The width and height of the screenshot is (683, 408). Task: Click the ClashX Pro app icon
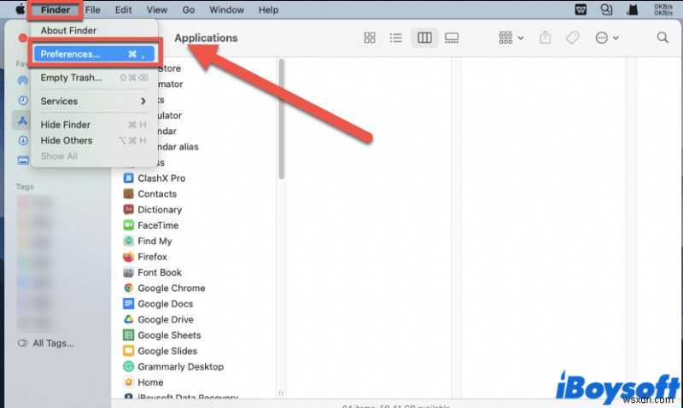coord(128,178)
